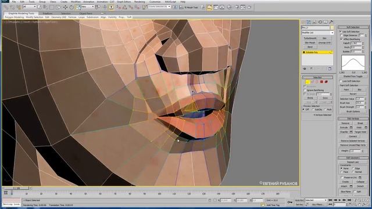The height and width of the screenshot is (209, 372).
Task: Click the Render Production teapot icon
Action: [x=249, y=8]
